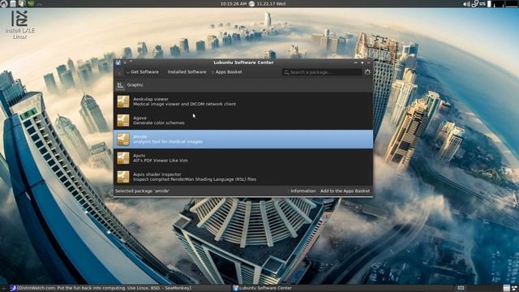The width and height of the screenshot is (519, 292).
Task: Click the Apvlv package icon
Action: [x=123, y=158]
